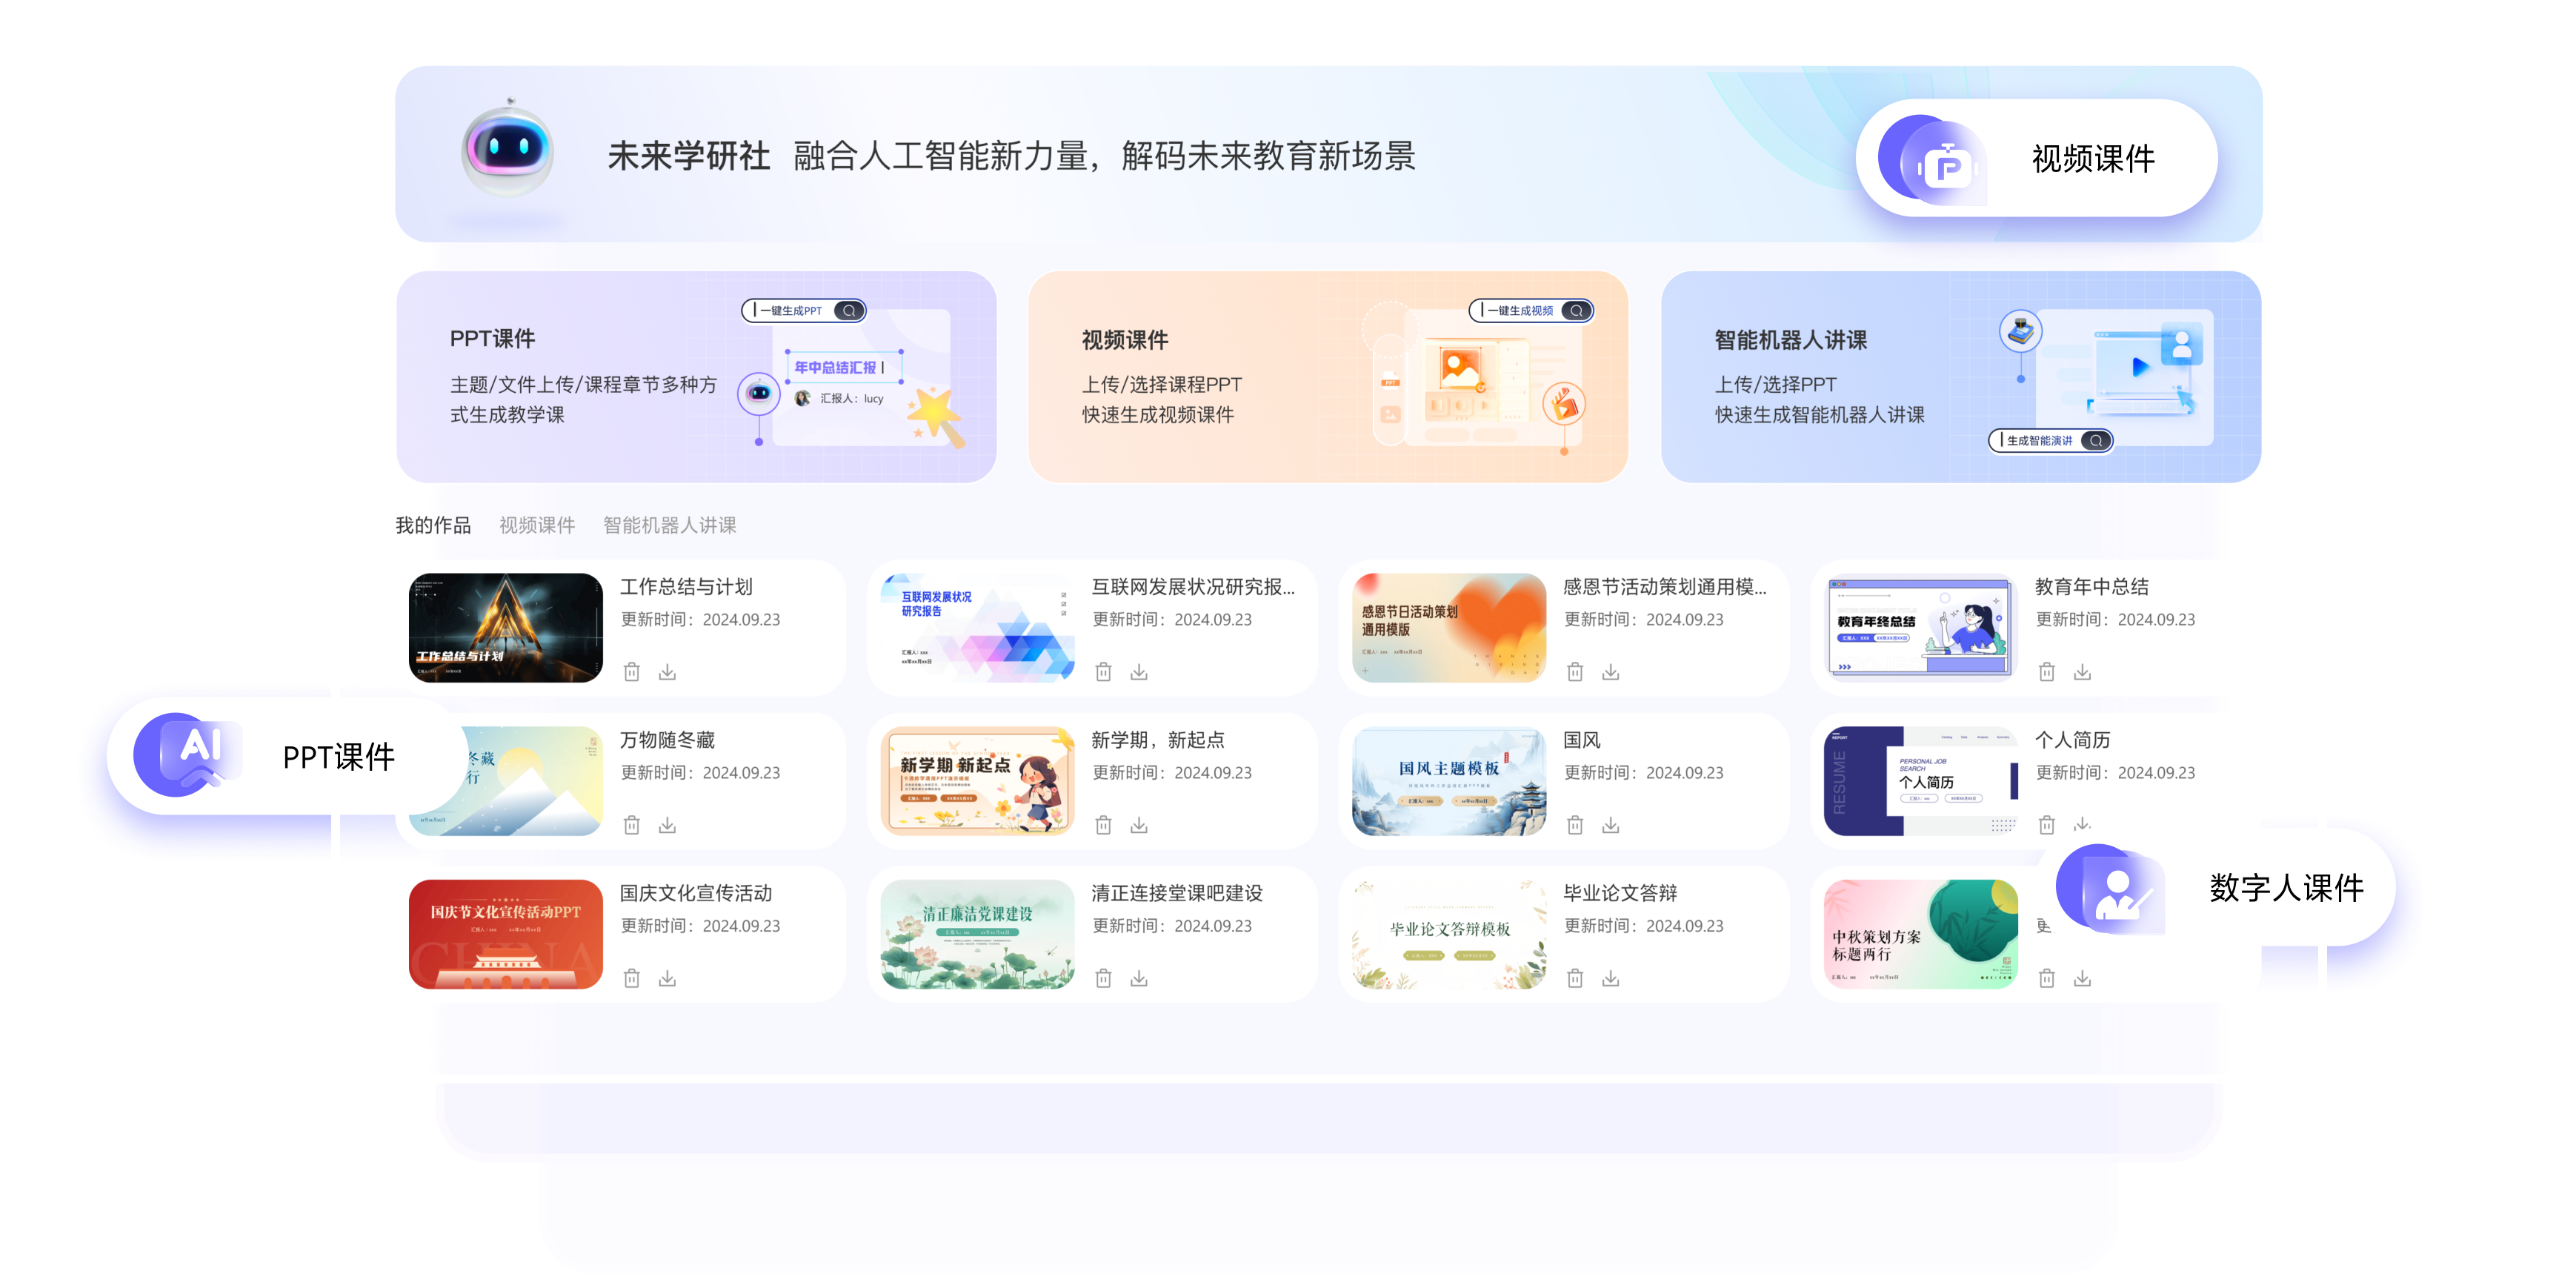Screen dimensions: 2576x1274
Task: Download the 教育年中总结 presentation
Action: 2082,672
